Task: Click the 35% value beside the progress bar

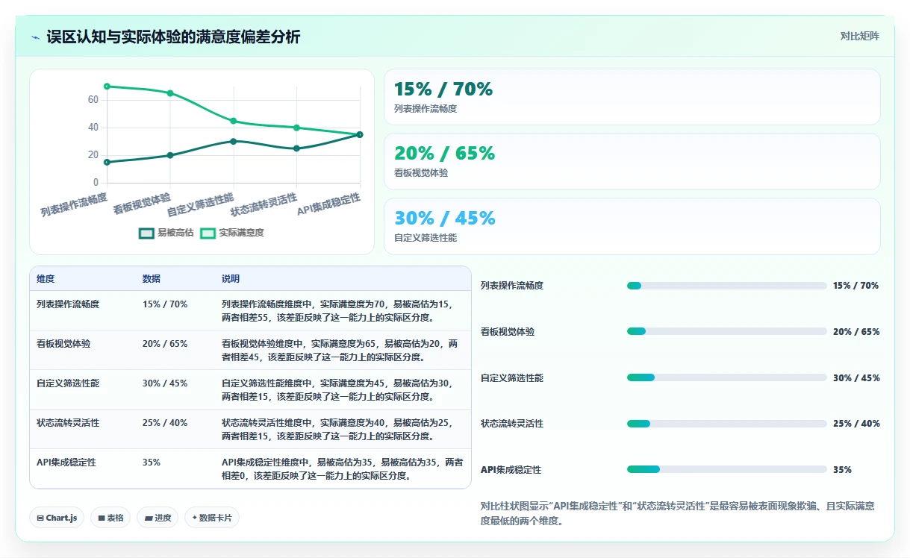Action: 842,470
